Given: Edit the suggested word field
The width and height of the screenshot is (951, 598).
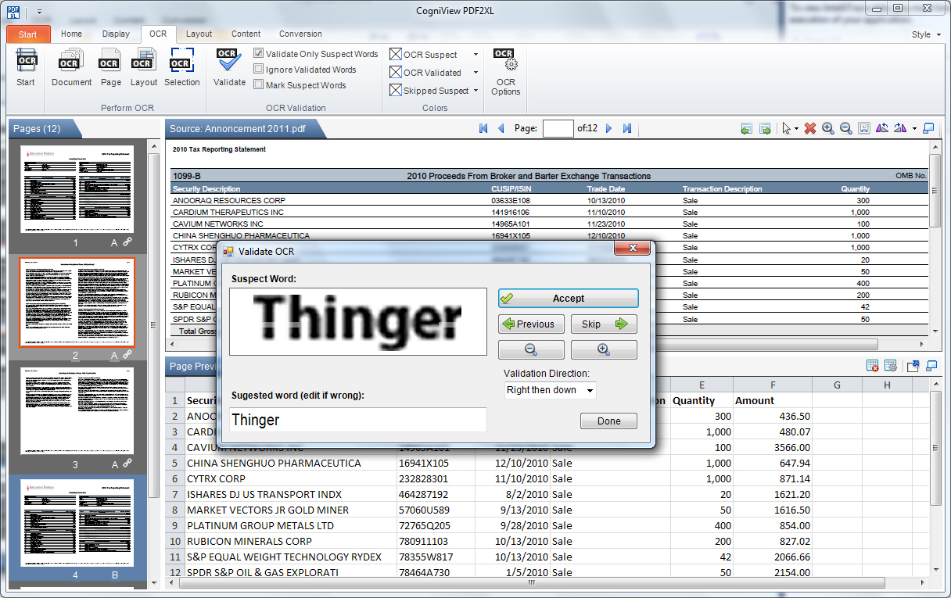Looking at the screenshot, I should coord(358,420).
